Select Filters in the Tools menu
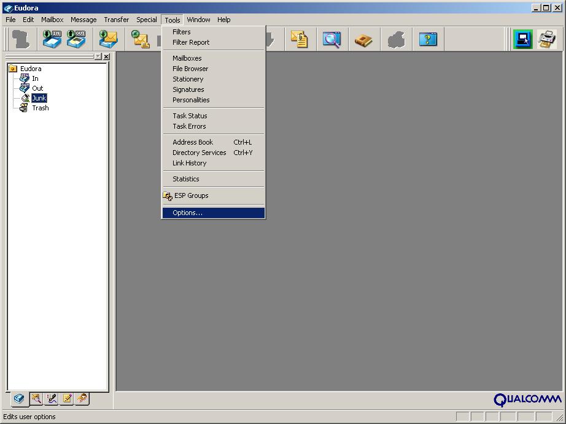The image size is (566, 424). pyautogui.click(x=182, y=32)
